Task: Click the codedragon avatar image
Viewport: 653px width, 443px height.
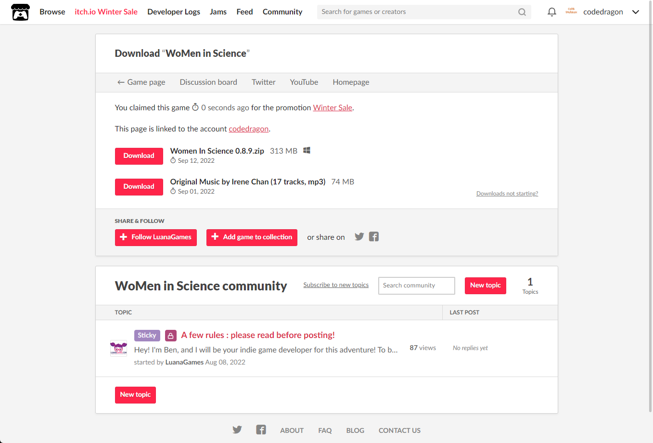Action: coord(571,11)
